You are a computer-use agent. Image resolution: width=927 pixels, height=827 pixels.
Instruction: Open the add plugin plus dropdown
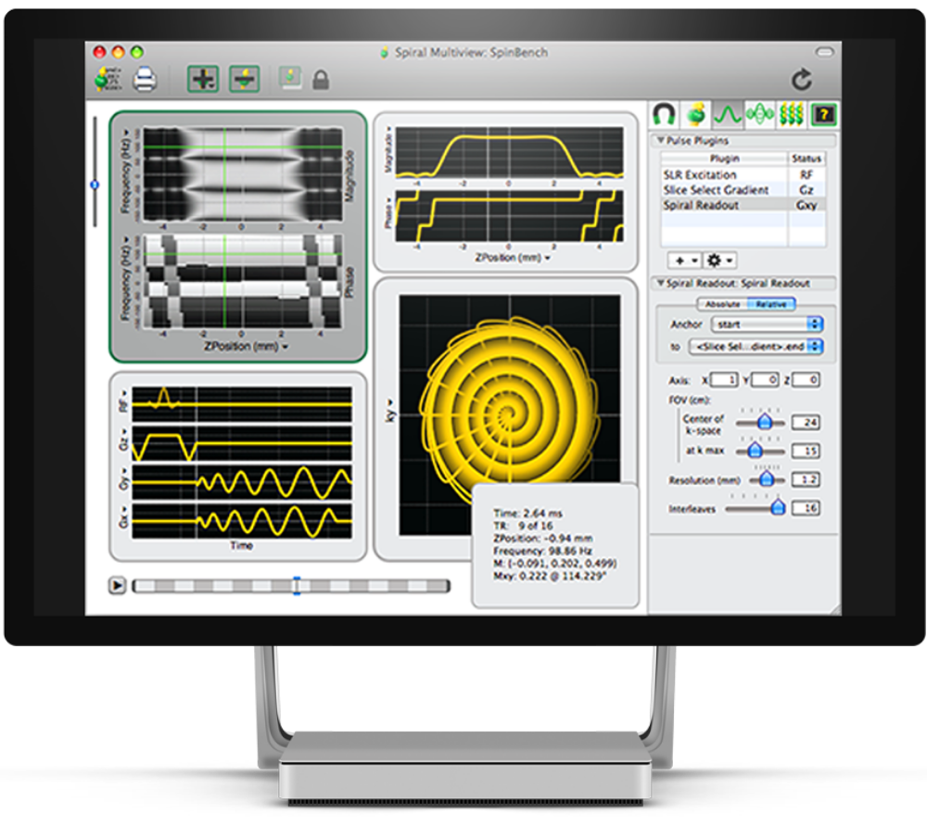point(685,261)
